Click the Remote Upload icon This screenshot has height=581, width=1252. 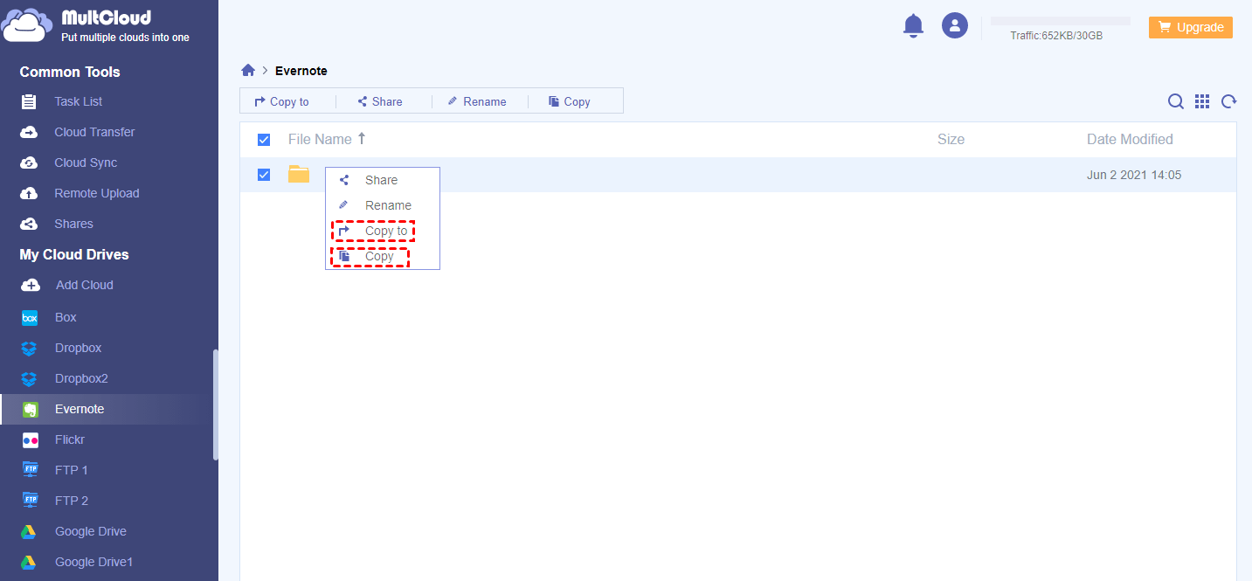tap(29, 193)
